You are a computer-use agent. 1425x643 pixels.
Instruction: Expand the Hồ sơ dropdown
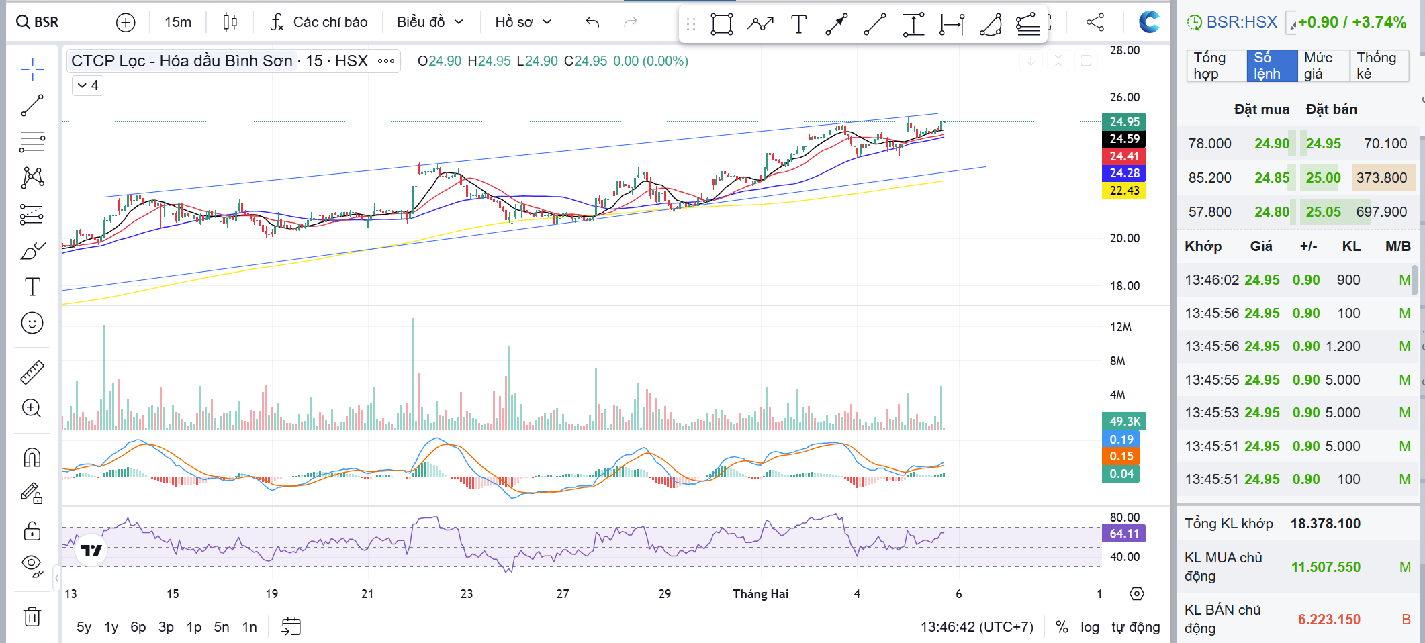[524, 22]
